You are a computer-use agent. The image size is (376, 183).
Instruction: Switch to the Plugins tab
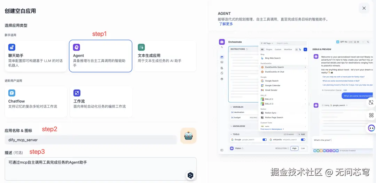[269, 49]
